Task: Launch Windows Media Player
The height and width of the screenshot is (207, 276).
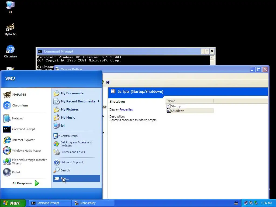Action: tap(26, 151)
